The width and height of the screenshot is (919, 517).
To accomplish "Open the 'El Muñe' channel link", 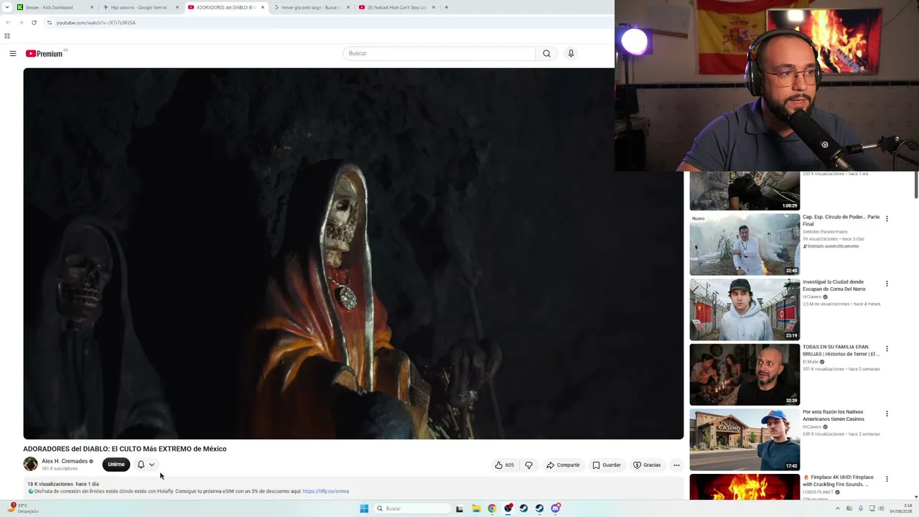I will (x=811, y=362).
